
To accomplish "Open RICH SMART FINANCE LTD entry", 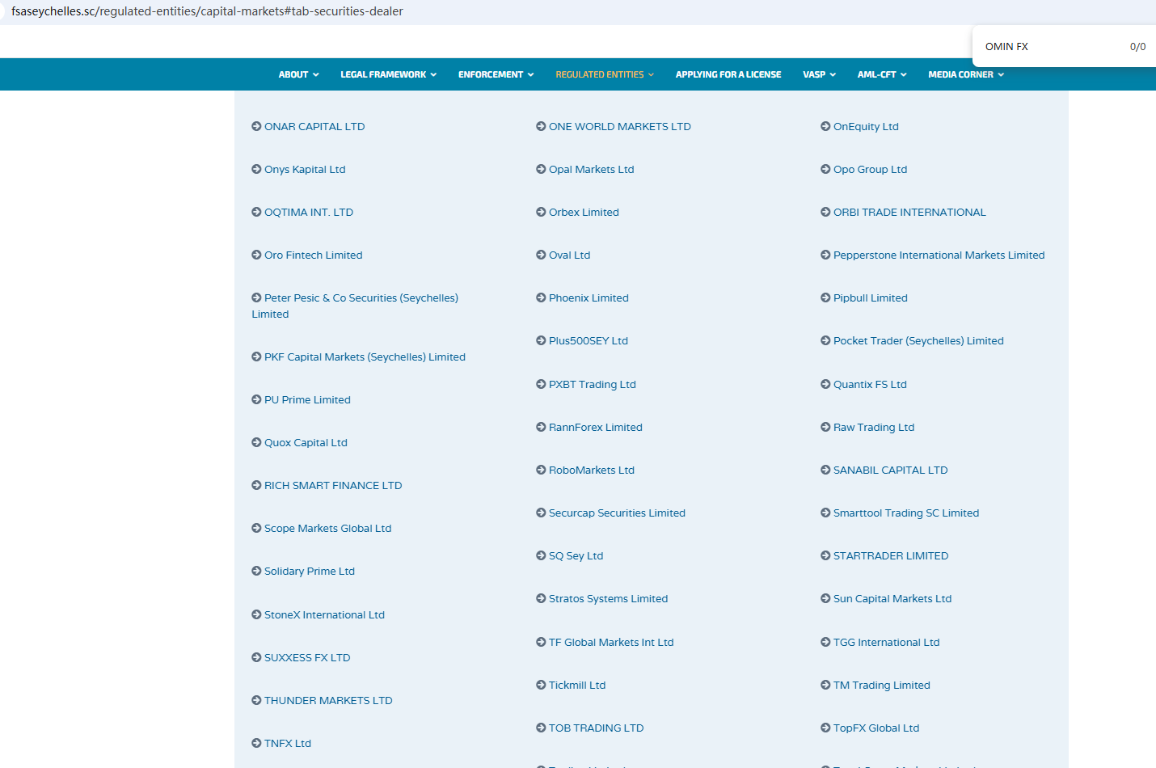I will tap(333, 485).
